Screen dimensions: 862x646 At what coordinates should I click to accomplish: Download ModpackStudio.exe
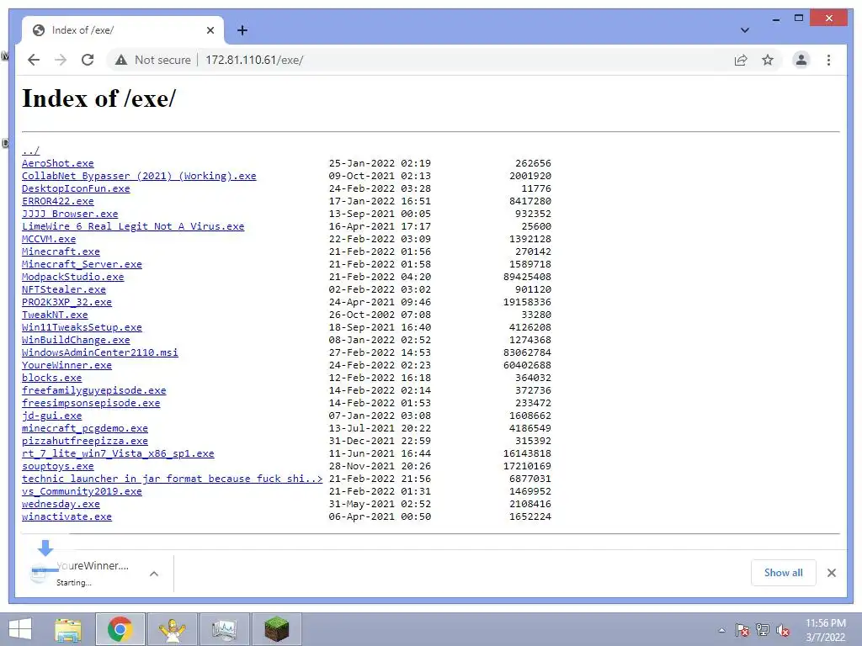pyautogui.click(x=73, y=277)
